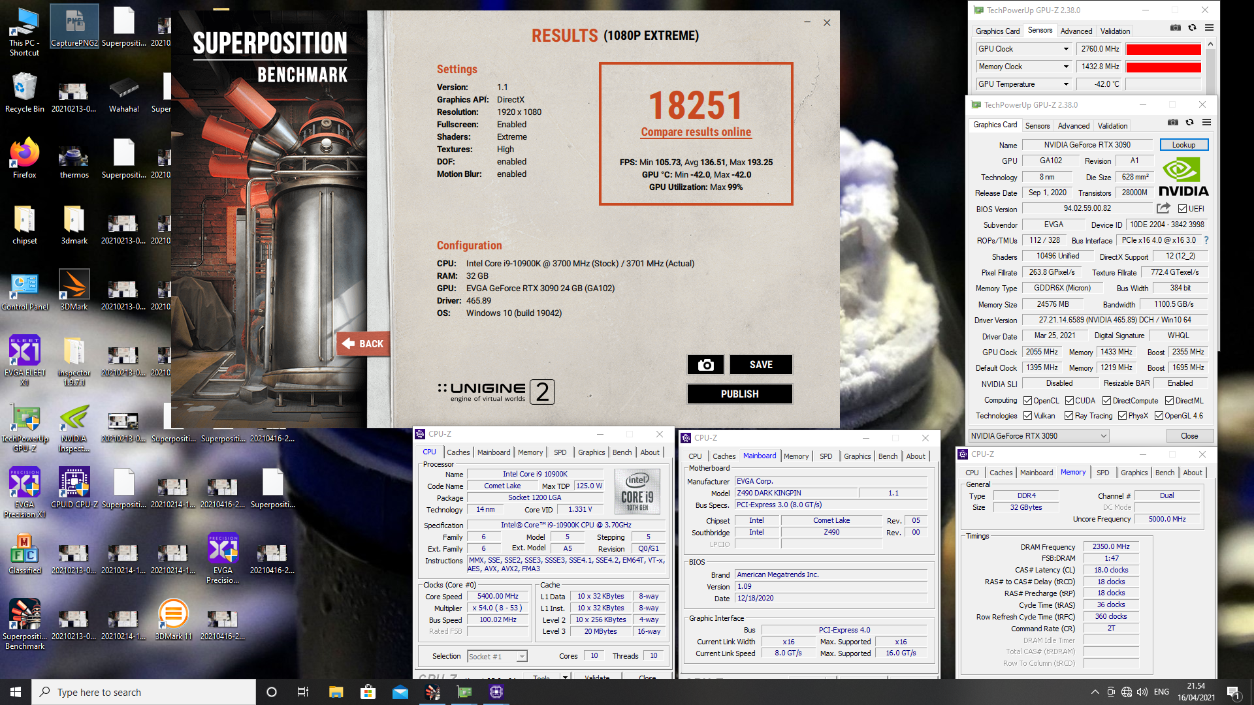
Task: Open Superposition Benchmark desktop icon
Action: (25, 625)
